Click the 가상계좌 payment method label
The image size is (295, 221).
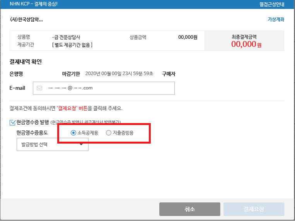[x=276, y=19]
